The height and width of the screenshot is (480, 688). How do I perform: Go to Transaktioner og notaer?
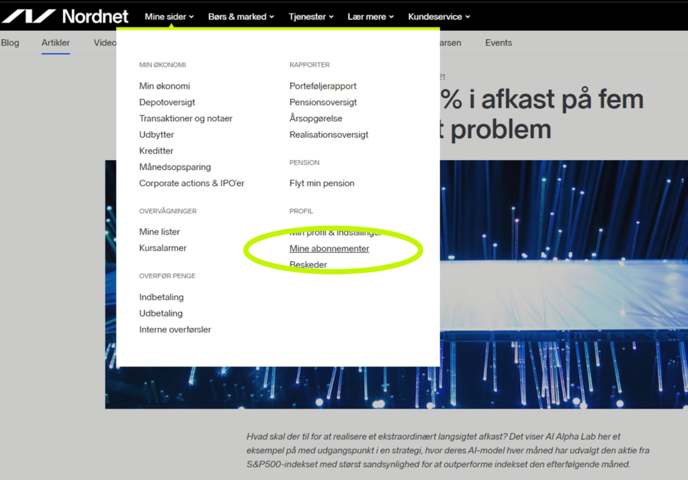(x=185, y=118)
